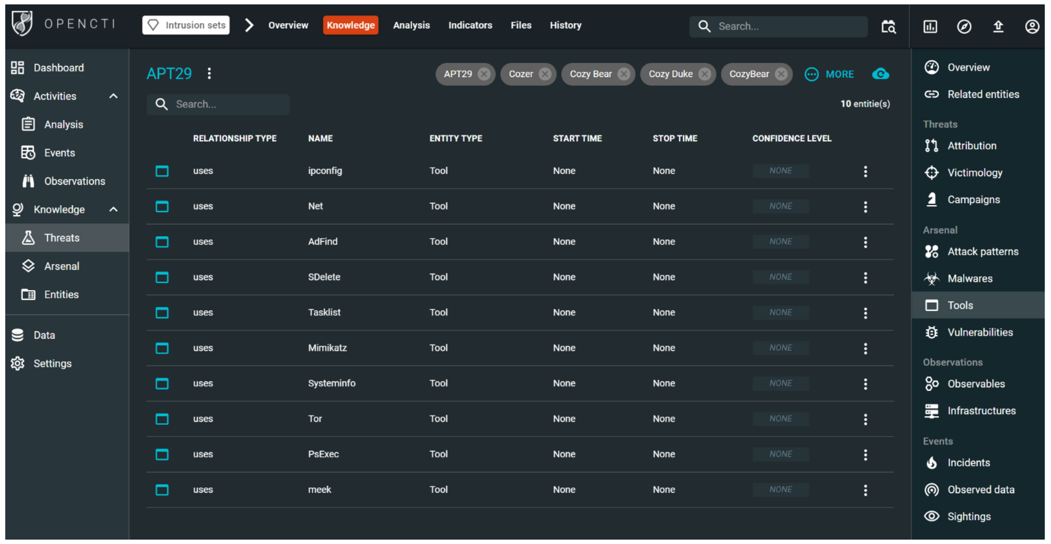Screen dimensions: 1051x544
Task: Click the tool icon in Tasklist row
Action: tap(162, 313)
